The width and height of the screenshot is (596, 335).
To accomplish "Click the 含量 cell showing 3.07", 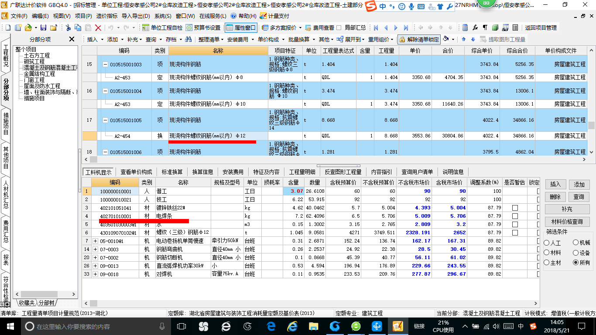I will click(294, 191).
